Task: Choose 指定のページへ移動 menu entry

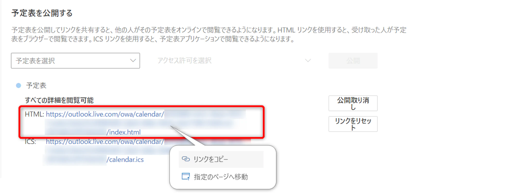Action: pyautogui.click(x=221, y=177)
